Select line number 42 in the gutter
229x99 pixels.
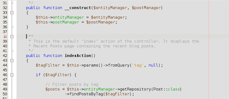tap(5, 56)
